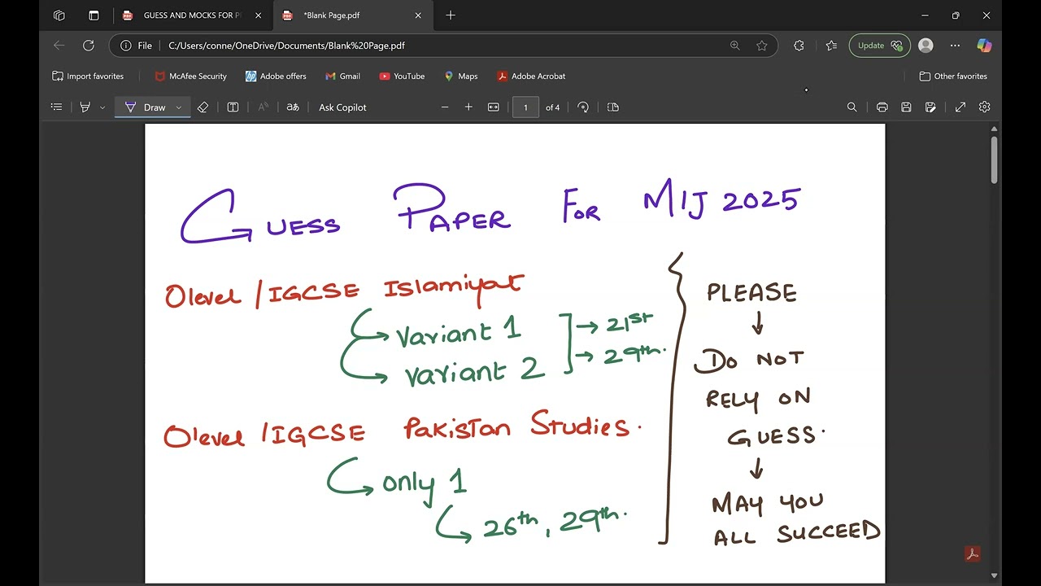1041x586 pixels.
Task: Rotate the PDF page
Action: [583, 107]
